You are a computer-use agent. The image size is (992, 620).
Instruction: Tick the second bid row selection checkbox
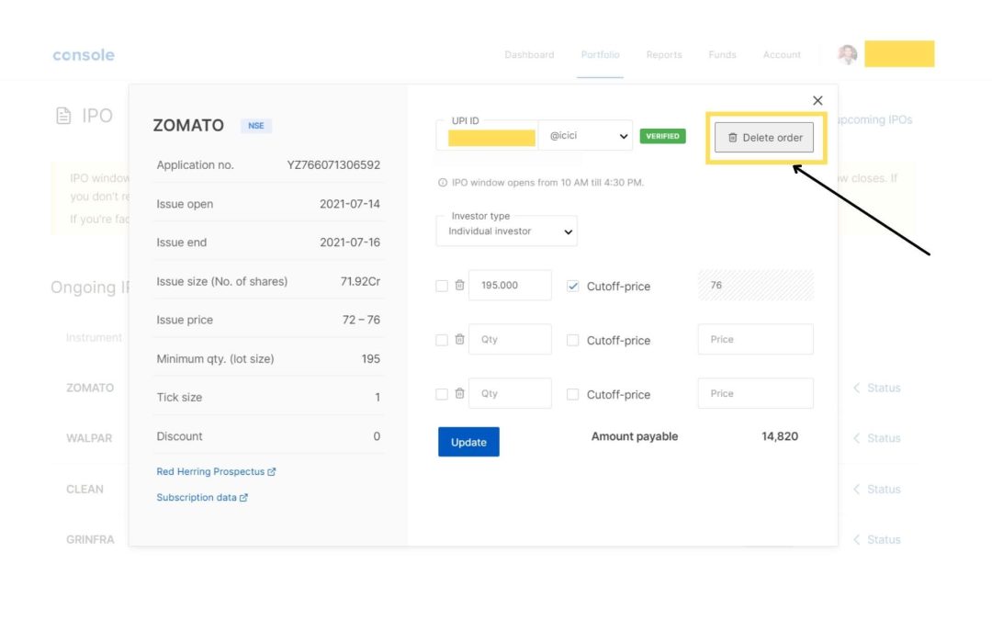click(442, 341)
